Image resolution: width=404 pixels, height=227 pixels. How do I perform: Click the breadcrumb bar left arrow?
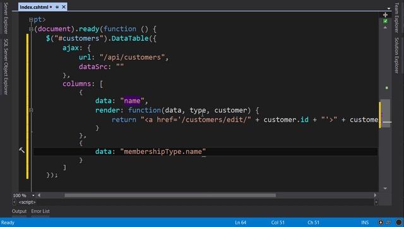click(x=14, y=202)
